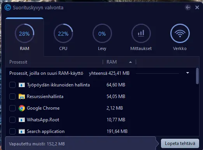Viewport: 203px width, 150px height.
Task: Enable the Search application checkbox
Action: click(12, 131)
